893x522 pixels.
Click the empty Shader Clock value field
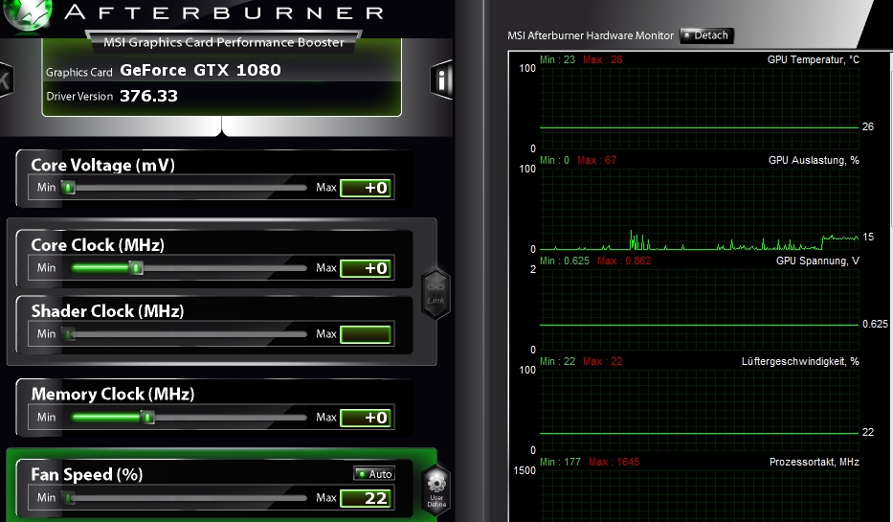pos(366,334)
